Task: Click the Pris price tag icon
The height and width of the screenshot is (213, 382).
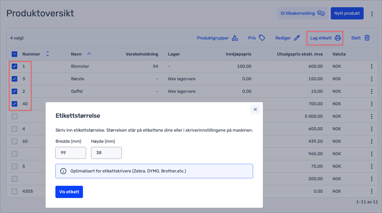Action: tap(262, 38)
